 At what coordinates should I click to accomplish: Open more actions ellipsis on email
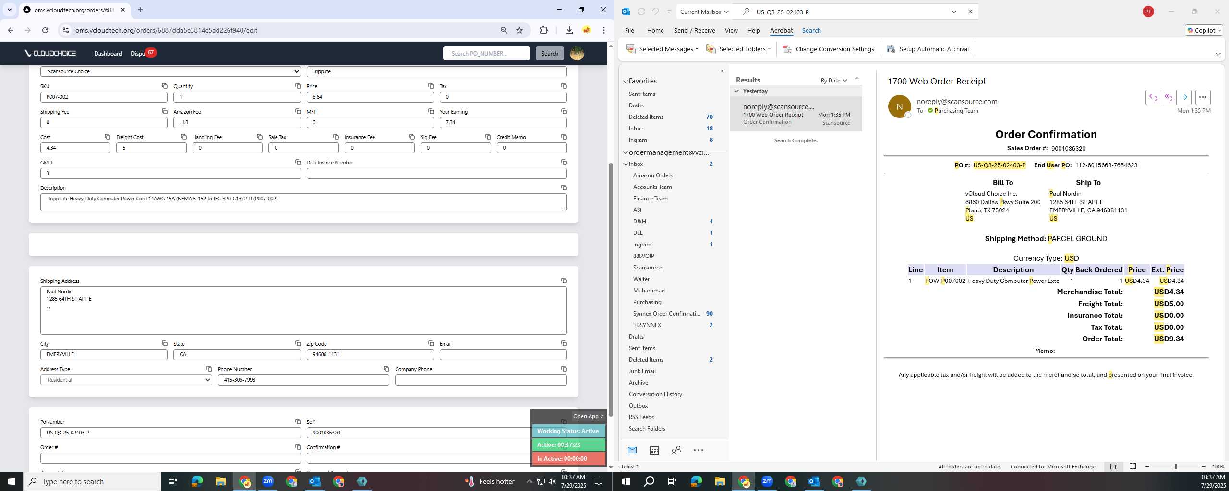(x=1203, y=97)
